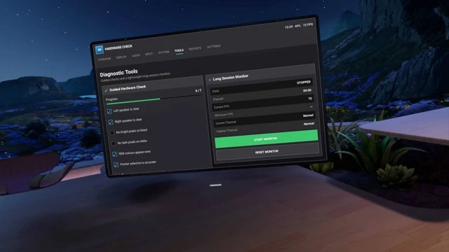
Task: Toggle 'Pointer selection is accurate' checkbox
Action: pos(116,164)
